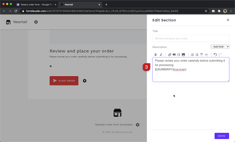This screenshot has height=142, width=235.
Task: Insert a horizontal rule line
Action: tap(206, 55)
